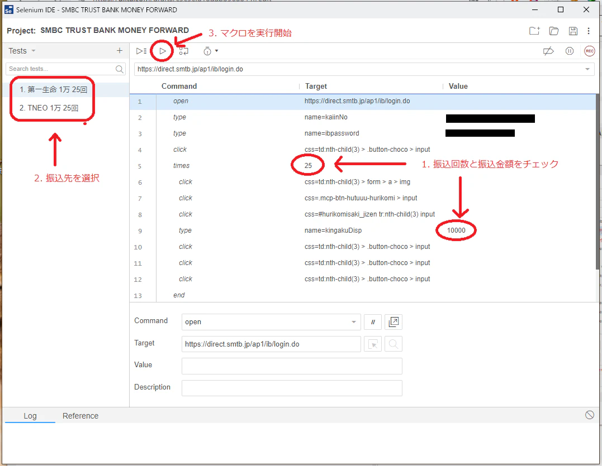Screen dimensions: 602x466
Task: Select row 4 click button-choco command
Action: [362, 150]
